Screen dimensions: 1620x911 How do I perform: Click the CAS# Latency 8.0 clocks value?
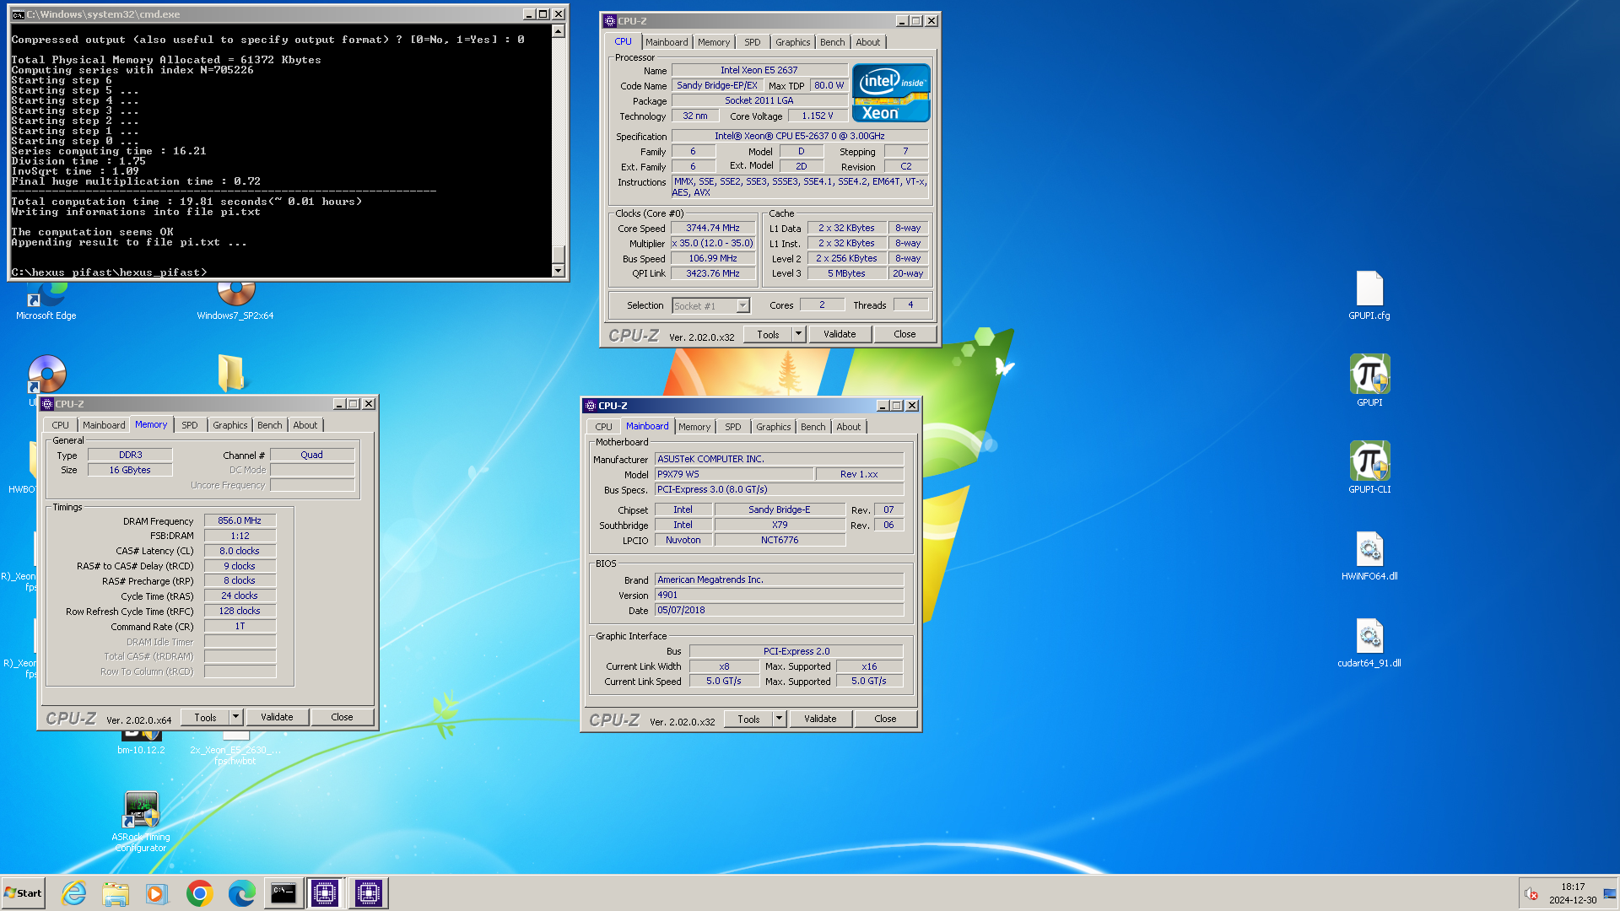click(x=240, y=551)
